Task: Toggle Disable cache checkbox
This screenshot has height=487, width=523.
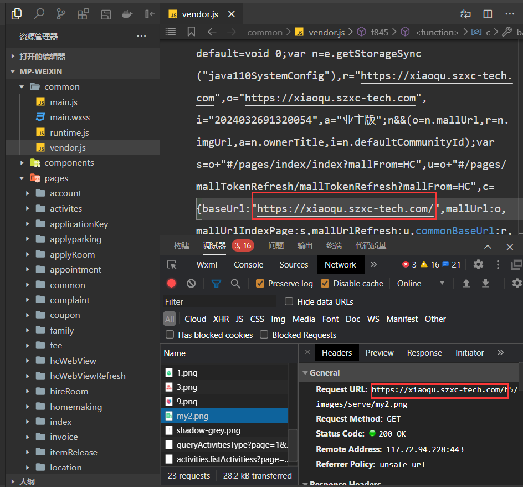Action: tap(325, 284)
